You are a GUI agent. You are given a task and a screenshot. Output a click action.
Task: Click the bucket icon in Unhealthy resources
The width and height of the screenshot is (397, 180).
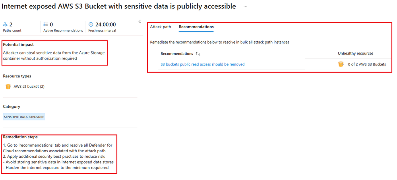(x=341, y=64)
